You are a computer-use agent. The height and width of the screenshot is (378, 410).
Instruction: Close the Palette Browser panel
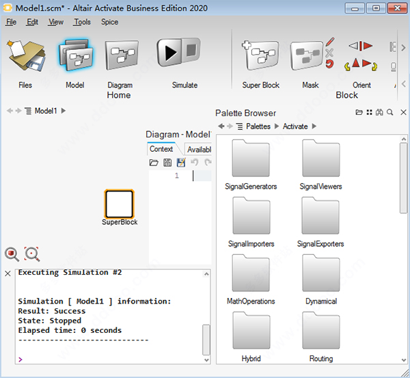click(x=403, y=112)
